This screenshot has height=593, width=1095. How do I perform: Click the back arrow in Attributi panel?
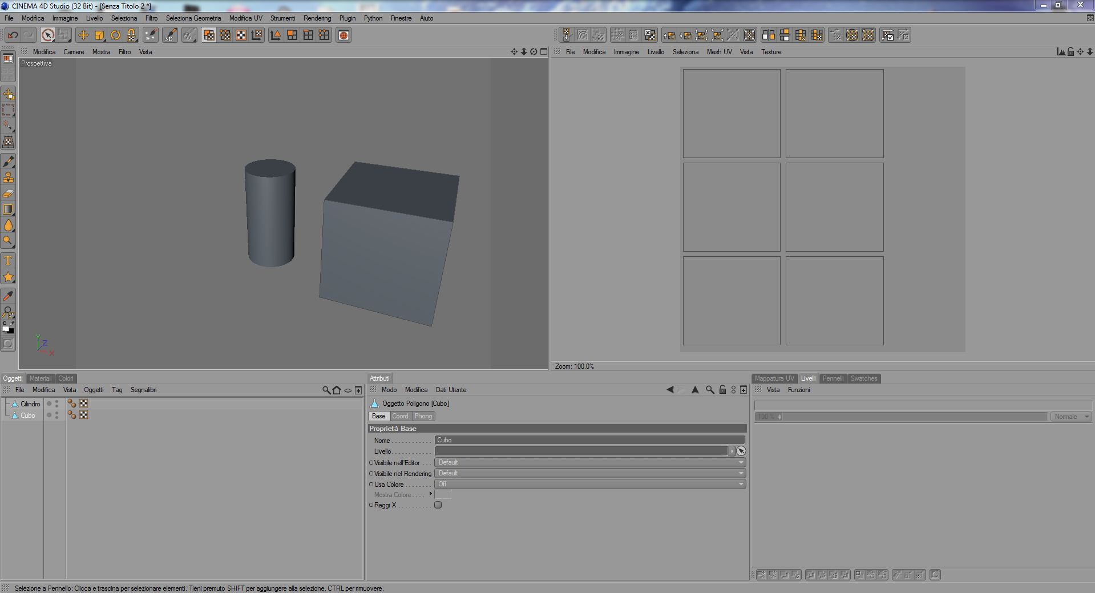670,390
